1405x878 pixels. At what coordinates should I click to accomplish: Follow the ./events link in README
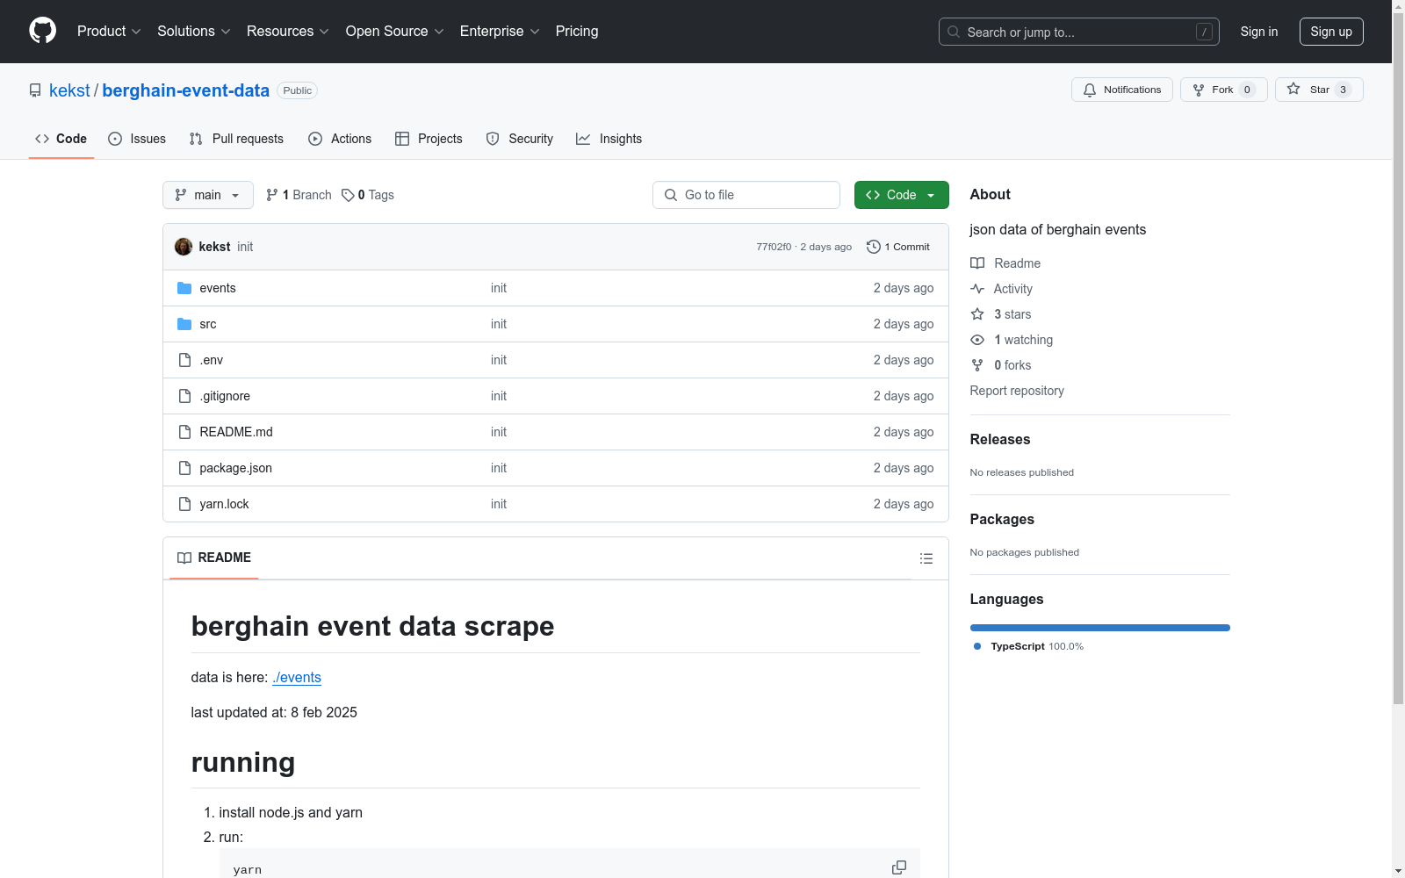[297, 677]
